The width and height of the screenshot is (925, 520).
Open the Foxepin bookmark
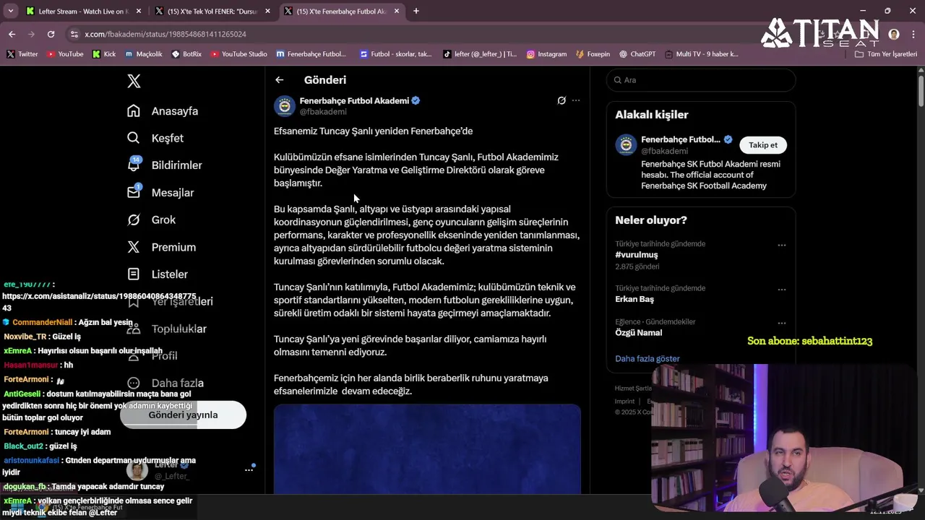[593, 54]
